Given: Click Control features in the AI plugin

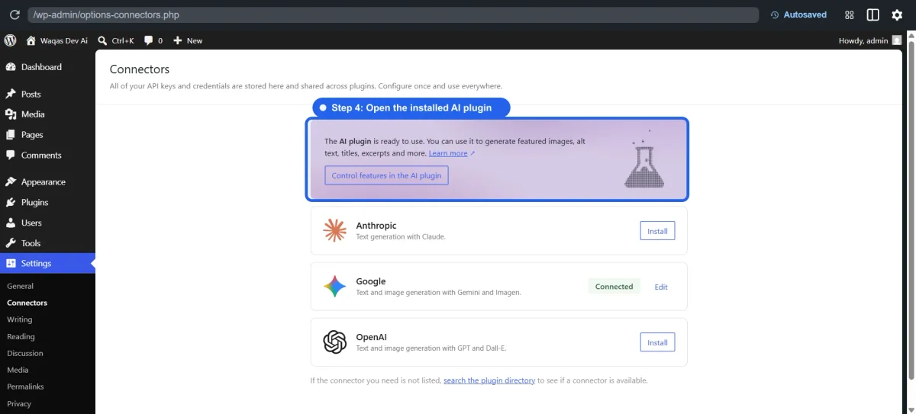Looking at the screenshot, I should pos(386,175).
